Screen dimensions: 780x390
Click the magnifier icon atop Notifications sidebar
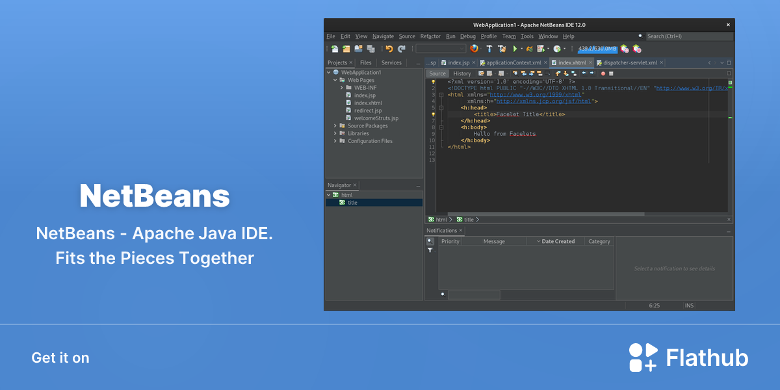[x=430, y=241]
